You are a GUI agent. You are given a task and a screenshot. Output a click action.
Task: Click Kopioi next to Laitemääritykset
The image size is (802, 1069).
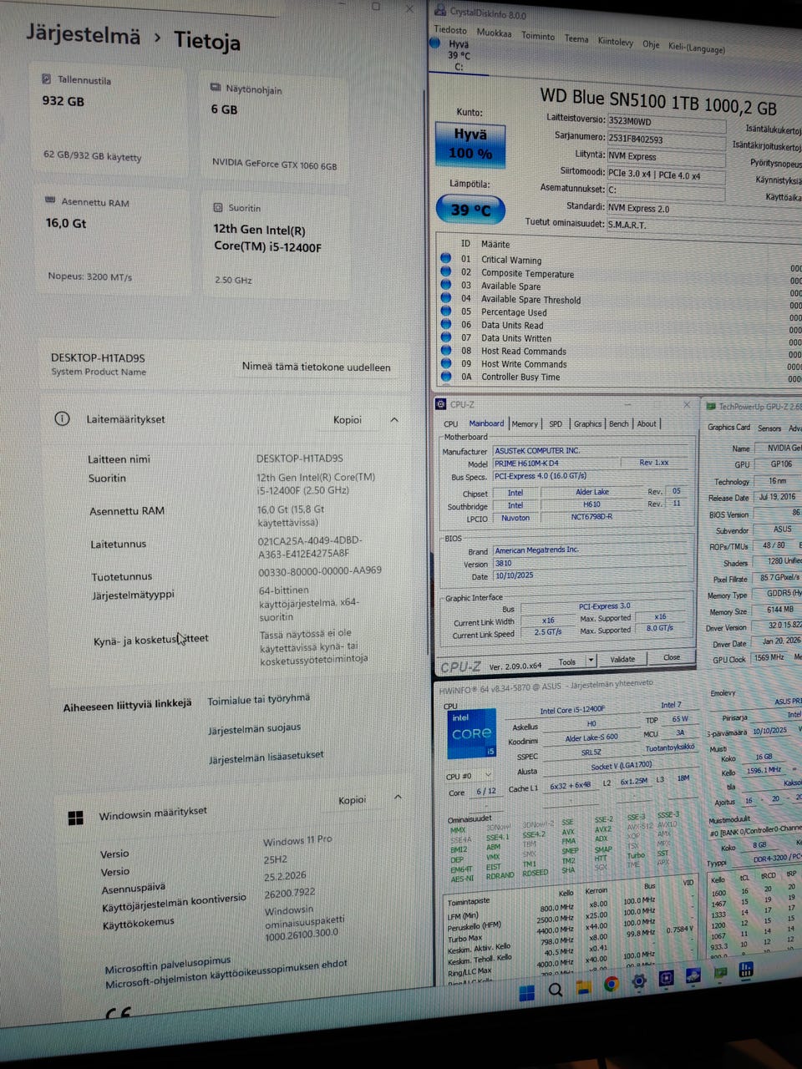coord(348,420)
